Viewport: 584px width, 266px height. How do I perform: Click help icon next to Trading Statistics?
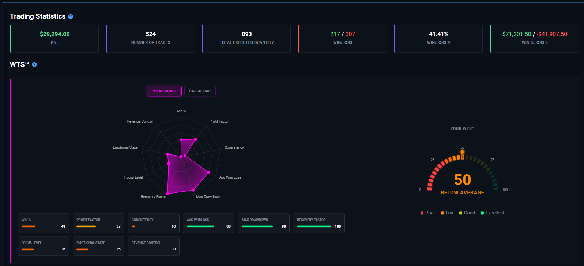tap(71, 17)
